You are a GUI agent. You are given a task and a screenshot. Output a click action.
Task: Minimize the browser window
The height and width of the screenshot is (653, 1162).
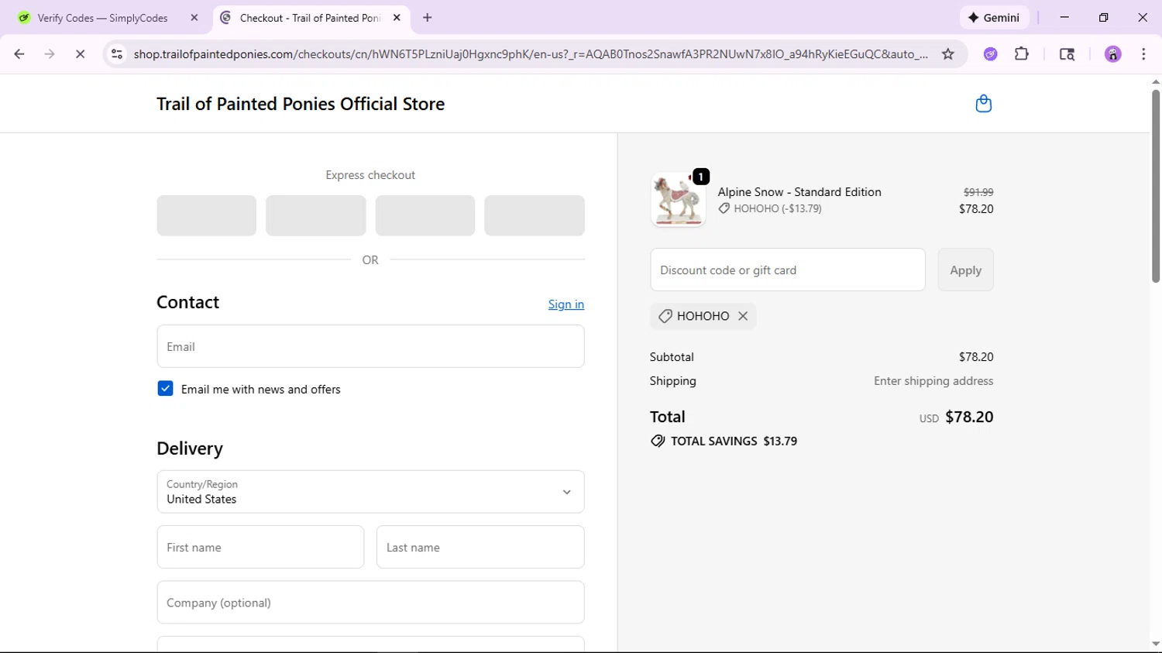[x=1064, y=18]
